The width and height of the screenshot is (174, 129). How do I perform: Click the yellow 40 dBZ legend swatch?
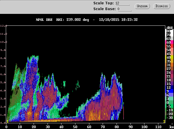pos(168,58)
